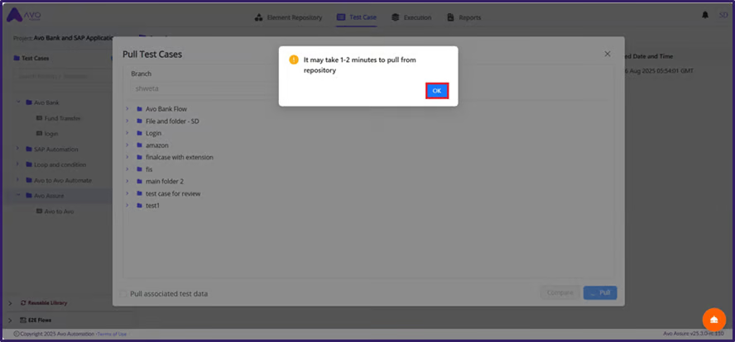The image size is (735, 342).
Task: Expand the main folder 2 node
Action: pyautogui.click(x=127, y=182)
